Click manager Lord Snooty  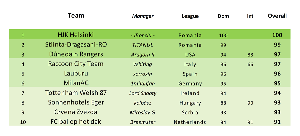(x=143, y=93)
